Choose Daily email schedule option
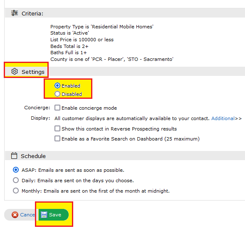The height and width of the screenshot is (231, 245). point(16,180)
